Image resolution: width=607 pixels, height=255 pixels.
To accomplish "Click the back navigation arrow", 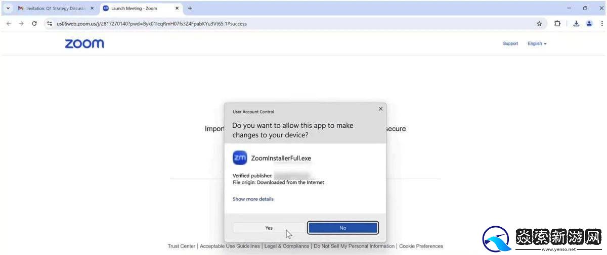I will (x=9, y=23).
